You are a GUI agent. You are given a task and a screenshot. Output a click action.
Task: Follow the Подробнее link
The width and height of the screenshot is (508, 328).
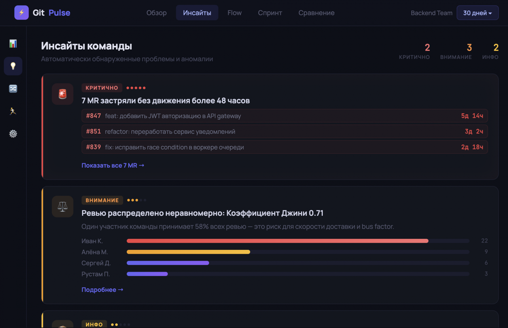(x=102, y=290)
